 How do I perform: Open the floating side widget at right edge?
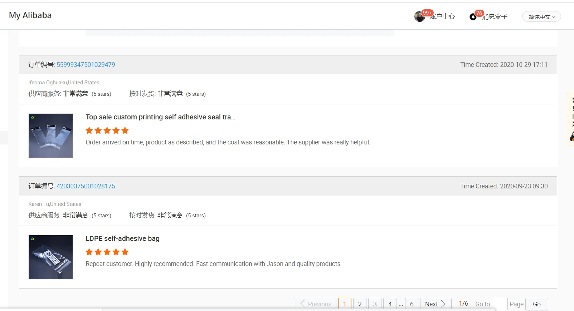[x=571, y=119]
